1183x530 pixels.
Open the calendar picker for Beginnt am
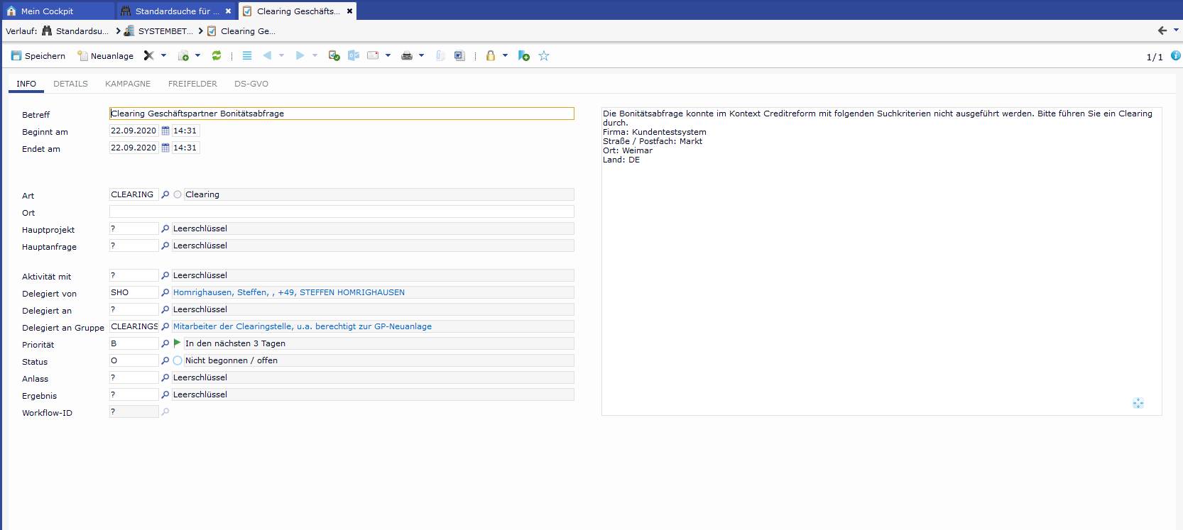pos(165,131)
